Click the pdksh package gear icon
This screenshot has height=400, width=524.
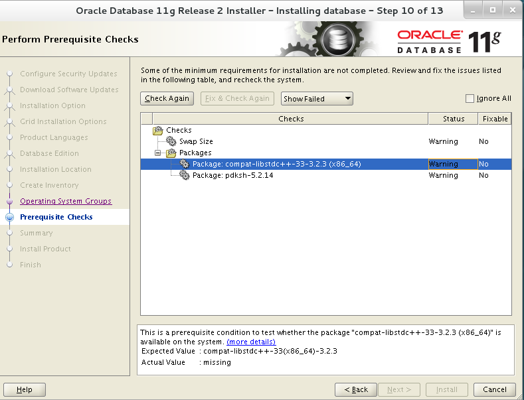click(184, 175)
